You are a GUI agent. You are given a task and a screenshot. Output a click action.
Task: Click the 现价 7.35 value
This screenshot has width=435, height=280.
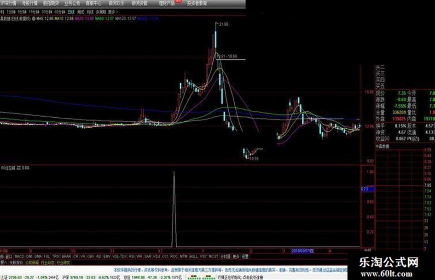coord(402,93)
